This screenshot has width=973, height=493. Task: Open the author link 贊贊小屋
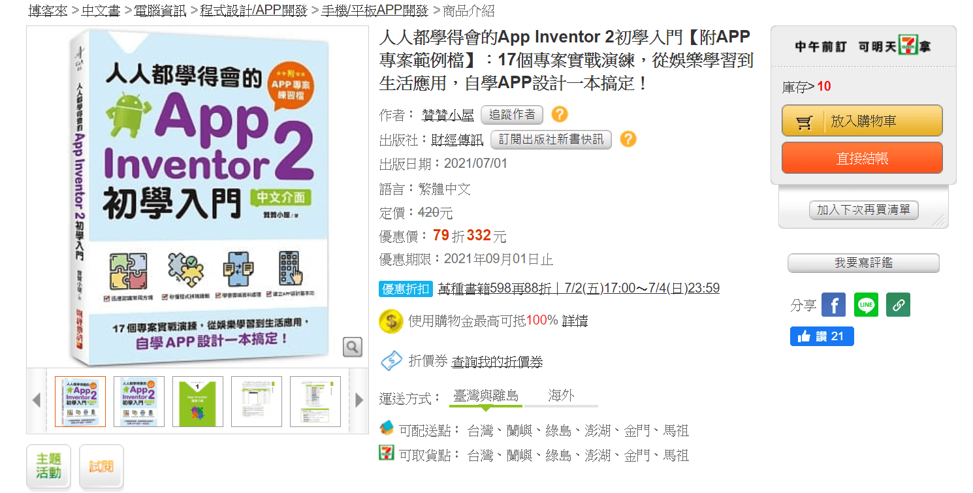448,116
